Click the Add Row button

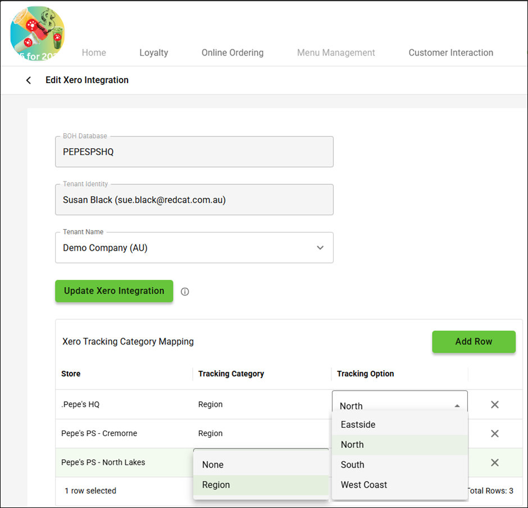pyautogui.click(x=474, y=342)
